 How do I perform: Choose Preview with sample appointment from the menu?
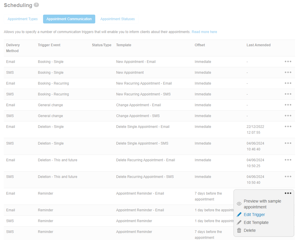[262, 204]
